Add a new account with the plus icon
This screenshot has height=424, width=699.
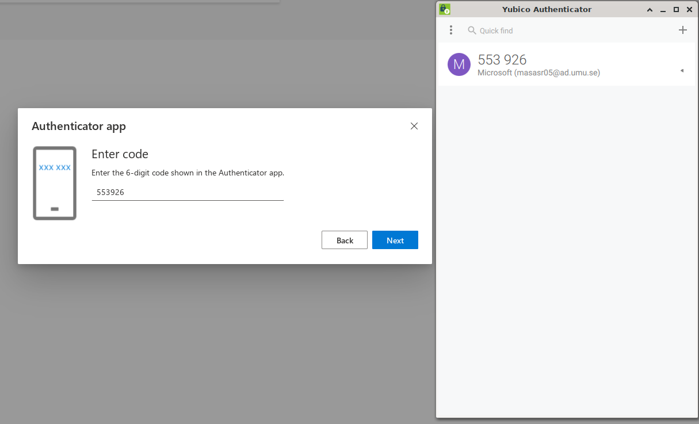tap(683, 30)
